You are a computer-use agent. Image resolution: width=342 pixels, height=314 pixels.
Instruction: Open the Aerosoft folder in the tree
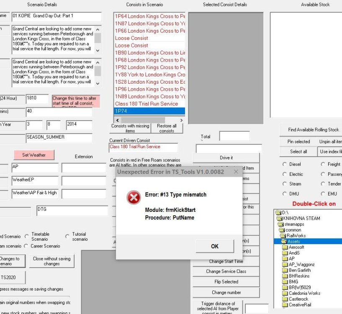pos(296,247)
